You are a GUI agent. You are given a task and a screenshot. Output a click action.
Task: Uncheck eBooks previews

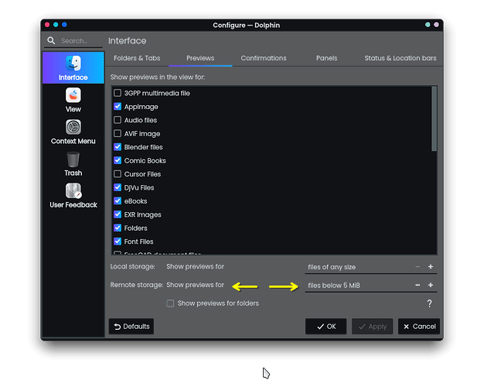pos(118,200)
